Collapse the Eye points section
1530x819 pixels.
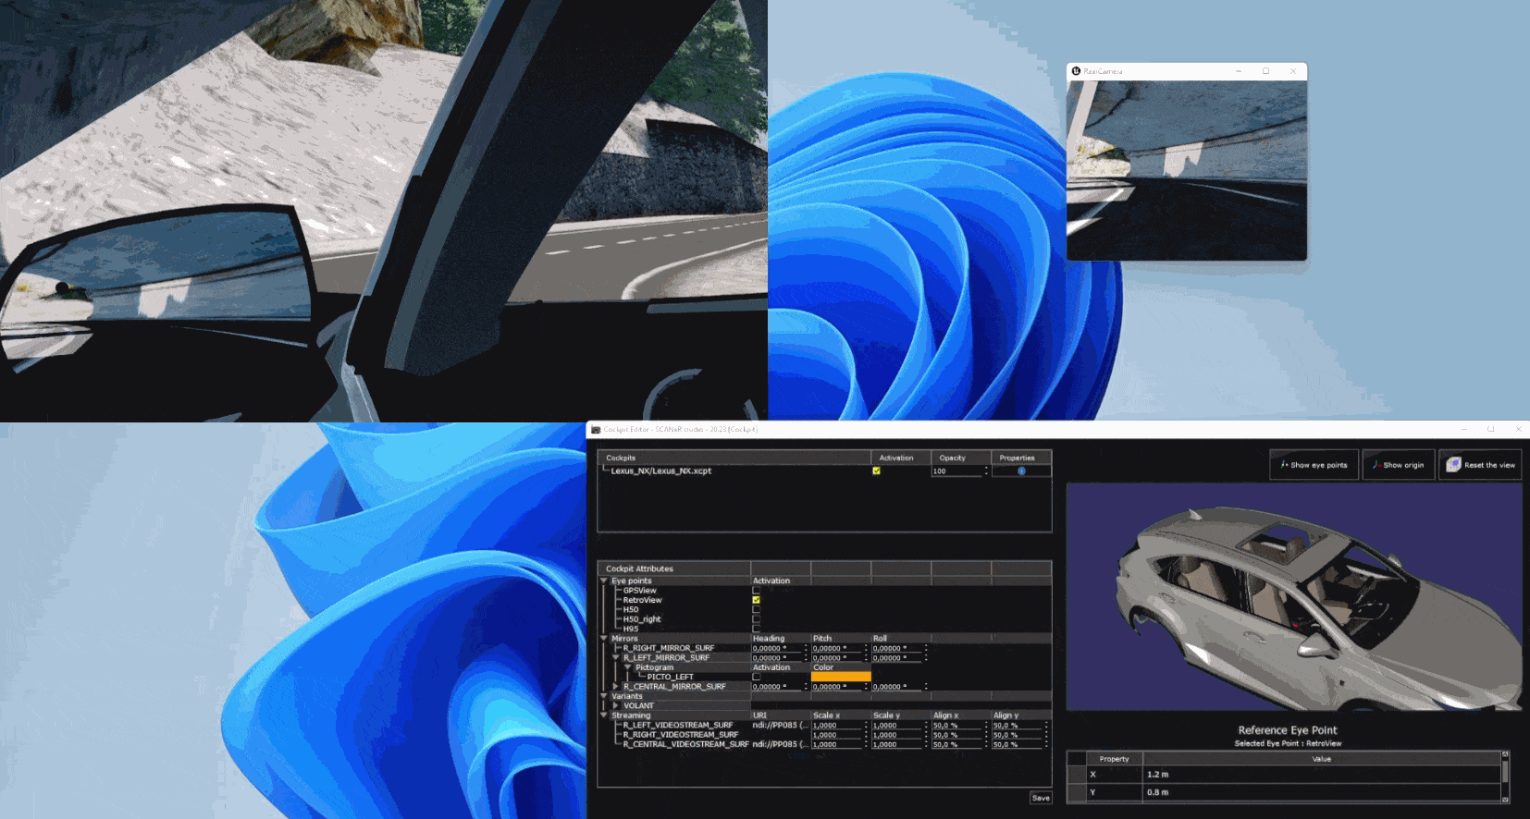(604, 581)
